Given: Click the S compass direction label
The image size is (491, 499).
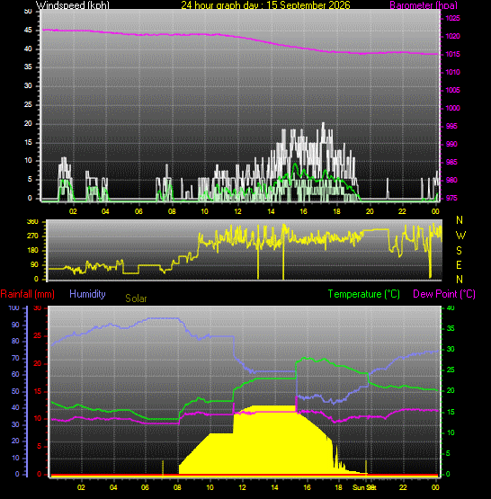Looking at the screenshot, I should point(459,251).
